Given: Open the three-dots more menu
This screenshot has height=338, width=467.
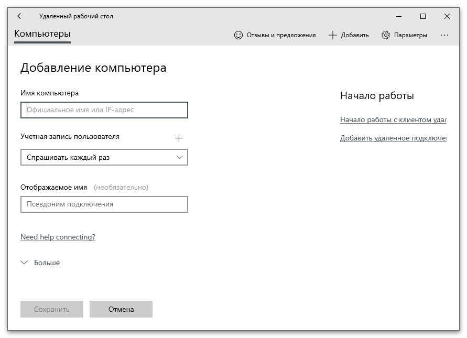Looking at the screenshot, I should [x=444, y=35].
